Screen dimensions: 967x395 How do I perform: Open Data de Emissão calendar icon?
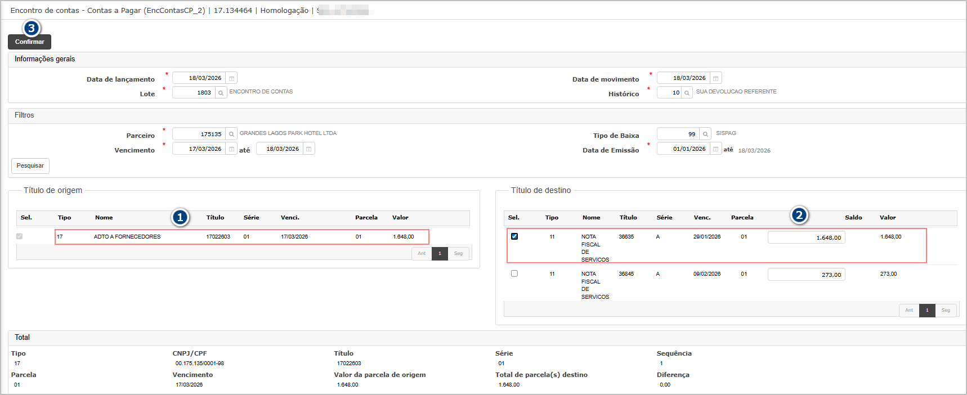(715, 149)
